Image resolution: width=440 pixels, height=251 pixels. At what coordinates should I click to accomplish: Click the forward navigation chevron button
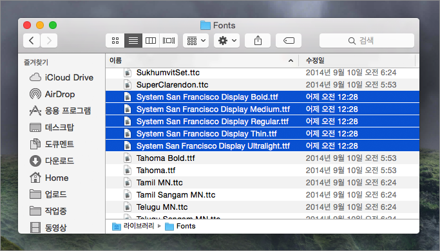49,41
